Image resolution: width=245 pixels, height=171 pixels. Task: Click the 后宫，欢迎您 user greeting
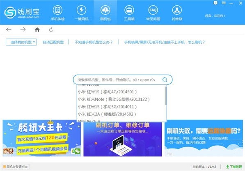(x=215, y=16)
